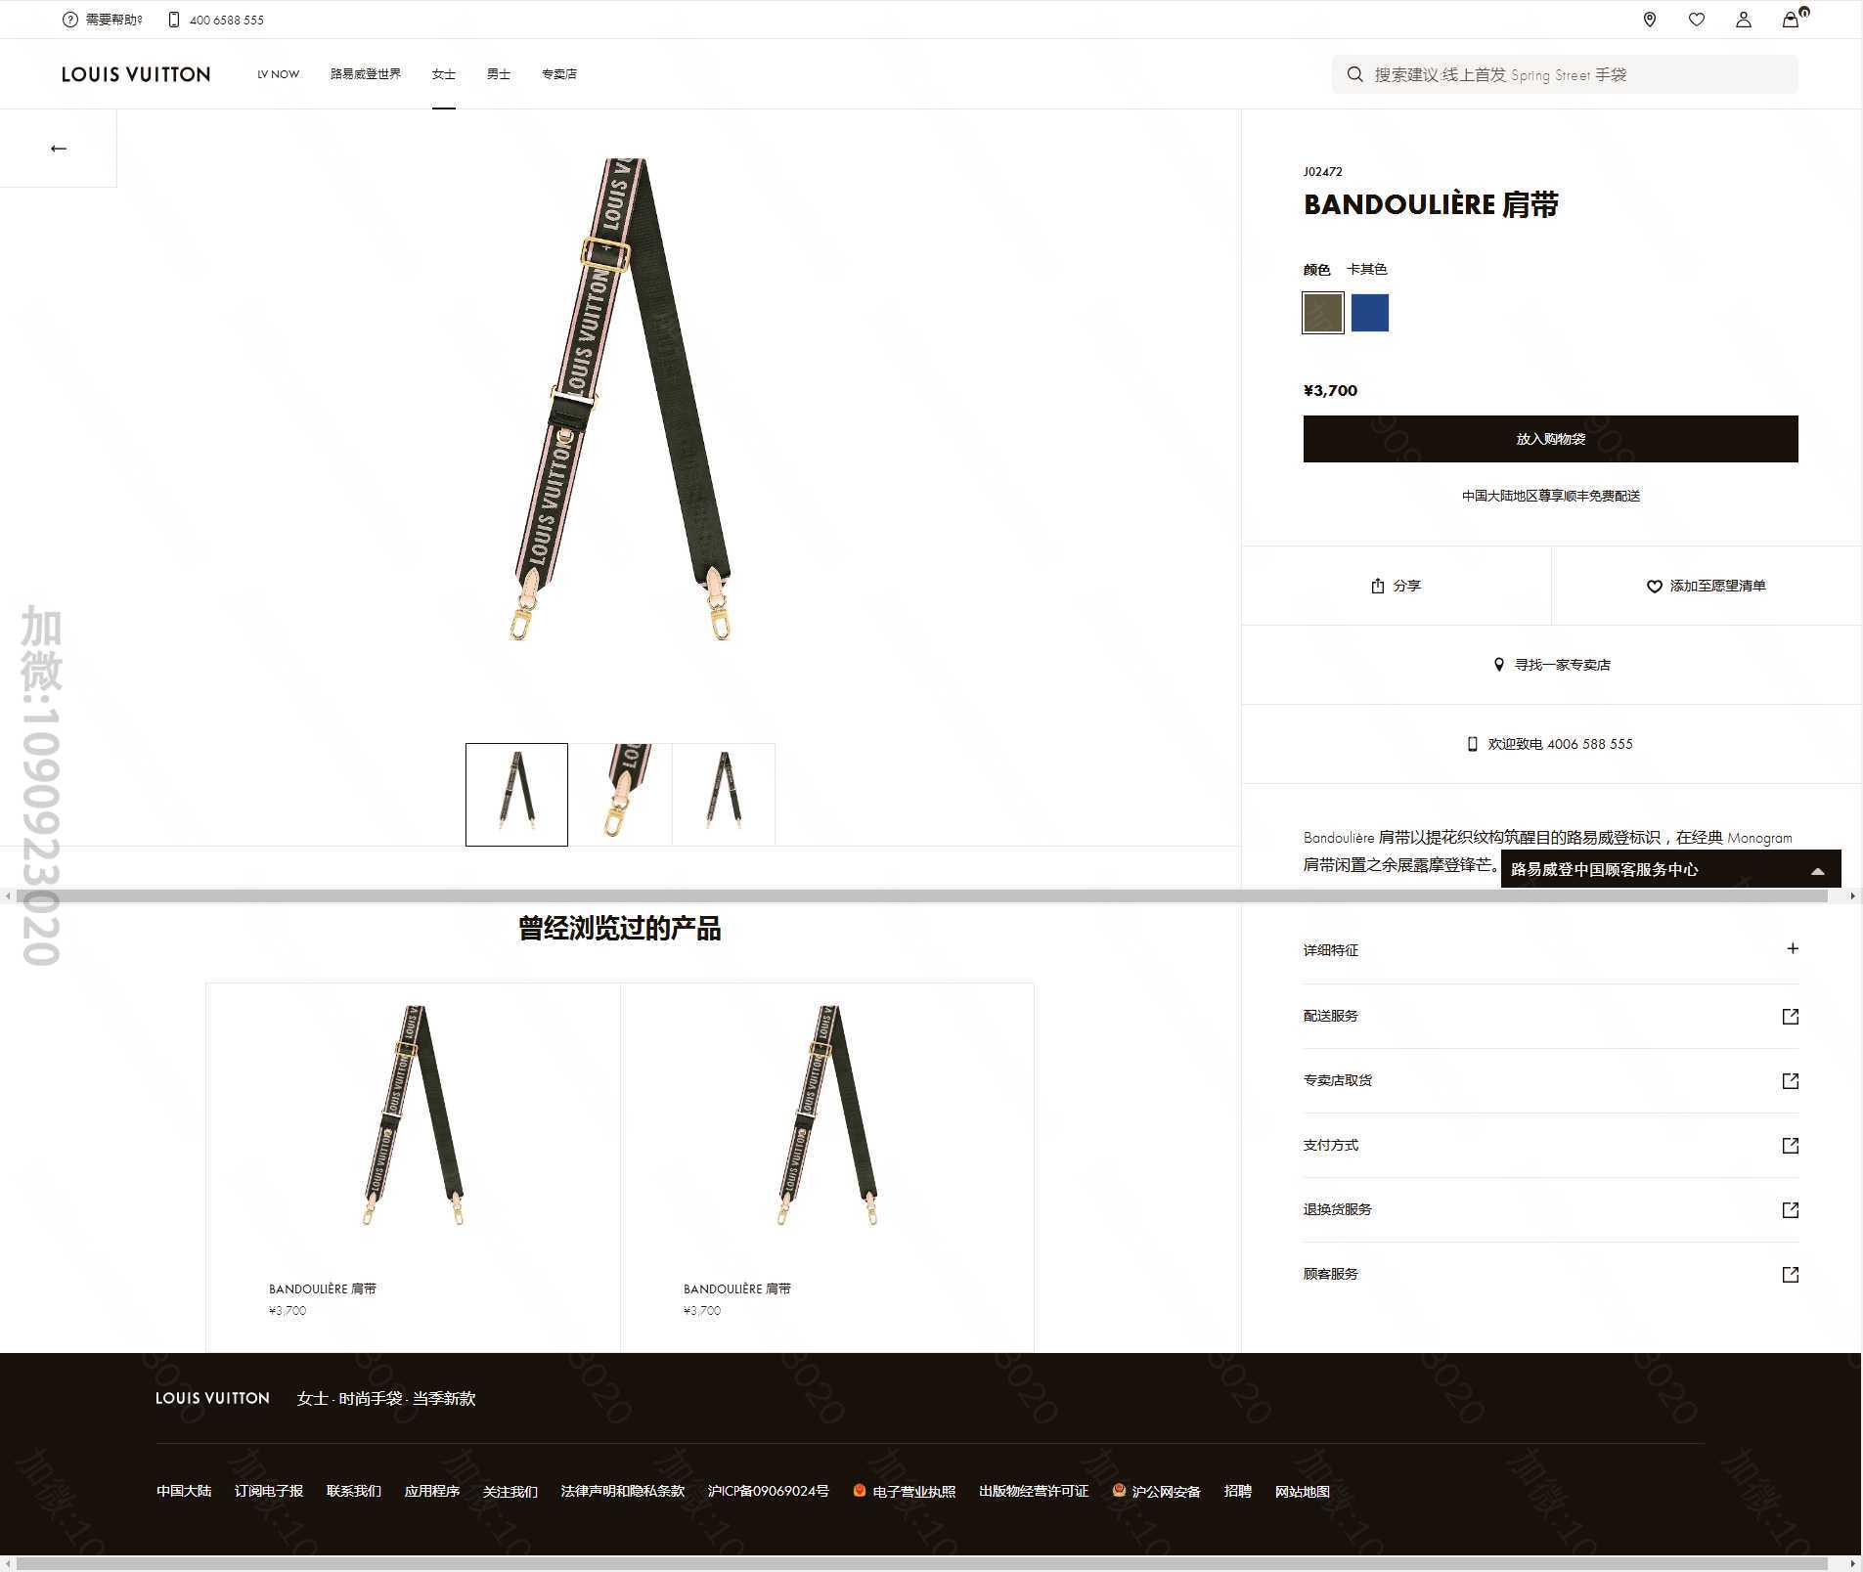Click the phone icon beside 400 6588 555

point(173,20)
